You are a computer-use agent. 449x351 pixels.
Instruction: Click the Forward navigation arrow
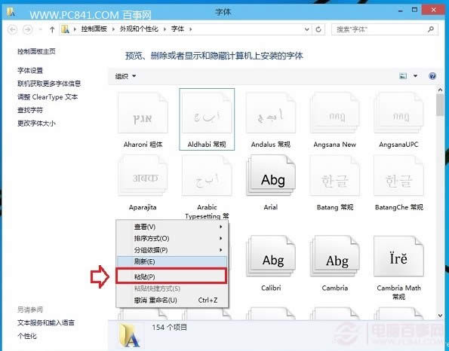(27, 29)
